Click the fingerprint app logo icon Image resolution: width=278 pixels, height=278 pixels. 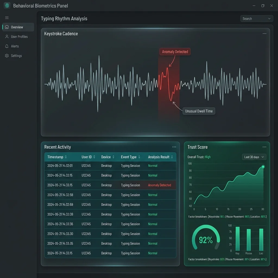point(7,6)
